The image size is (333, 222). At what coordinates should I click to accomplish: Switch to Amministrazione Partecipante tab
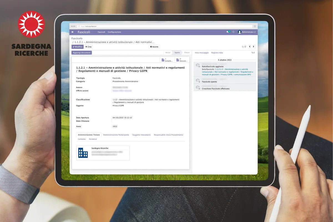pos(116,135)
